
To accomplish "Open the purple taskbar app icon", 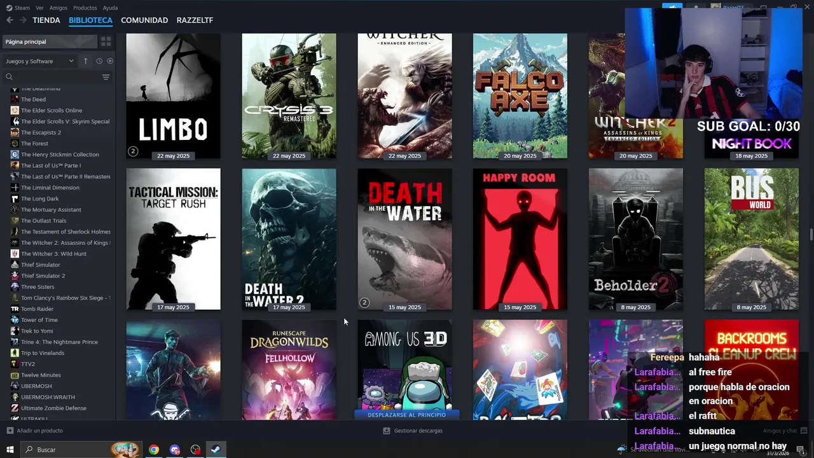I will click(175, 450).
